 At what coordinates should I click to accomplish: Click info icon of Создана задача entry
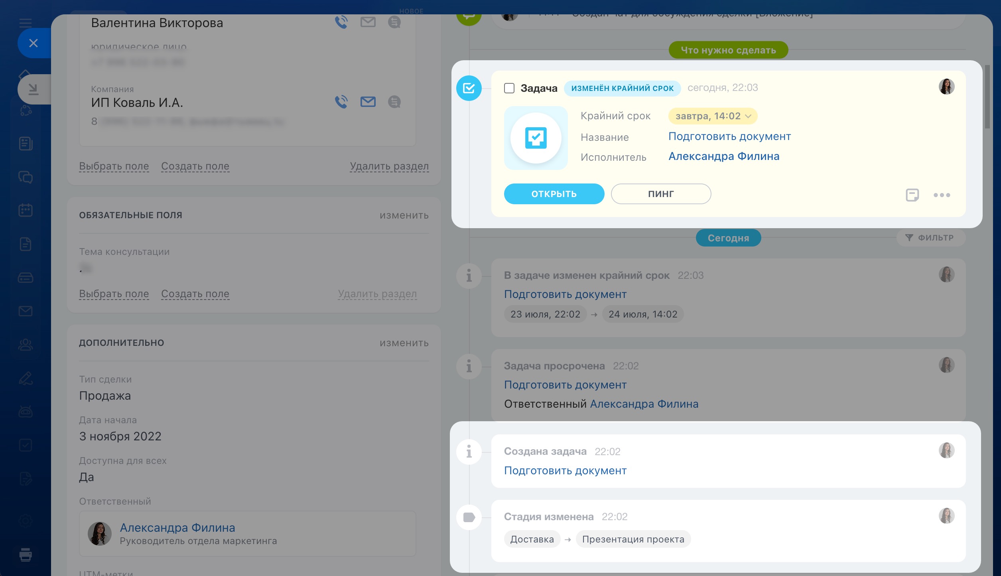point(469,452)
